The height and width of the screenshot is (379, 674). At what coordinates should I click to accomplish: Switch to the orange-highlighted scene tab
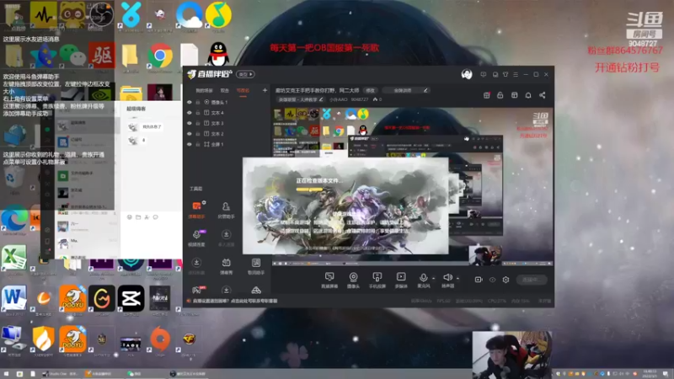point(243,91)
